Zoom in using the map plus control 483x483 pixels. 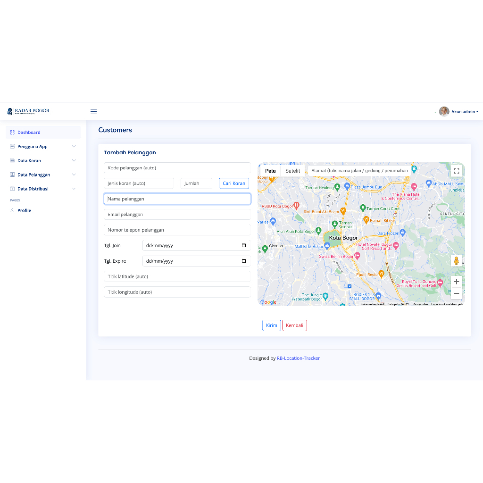point(456,282)
